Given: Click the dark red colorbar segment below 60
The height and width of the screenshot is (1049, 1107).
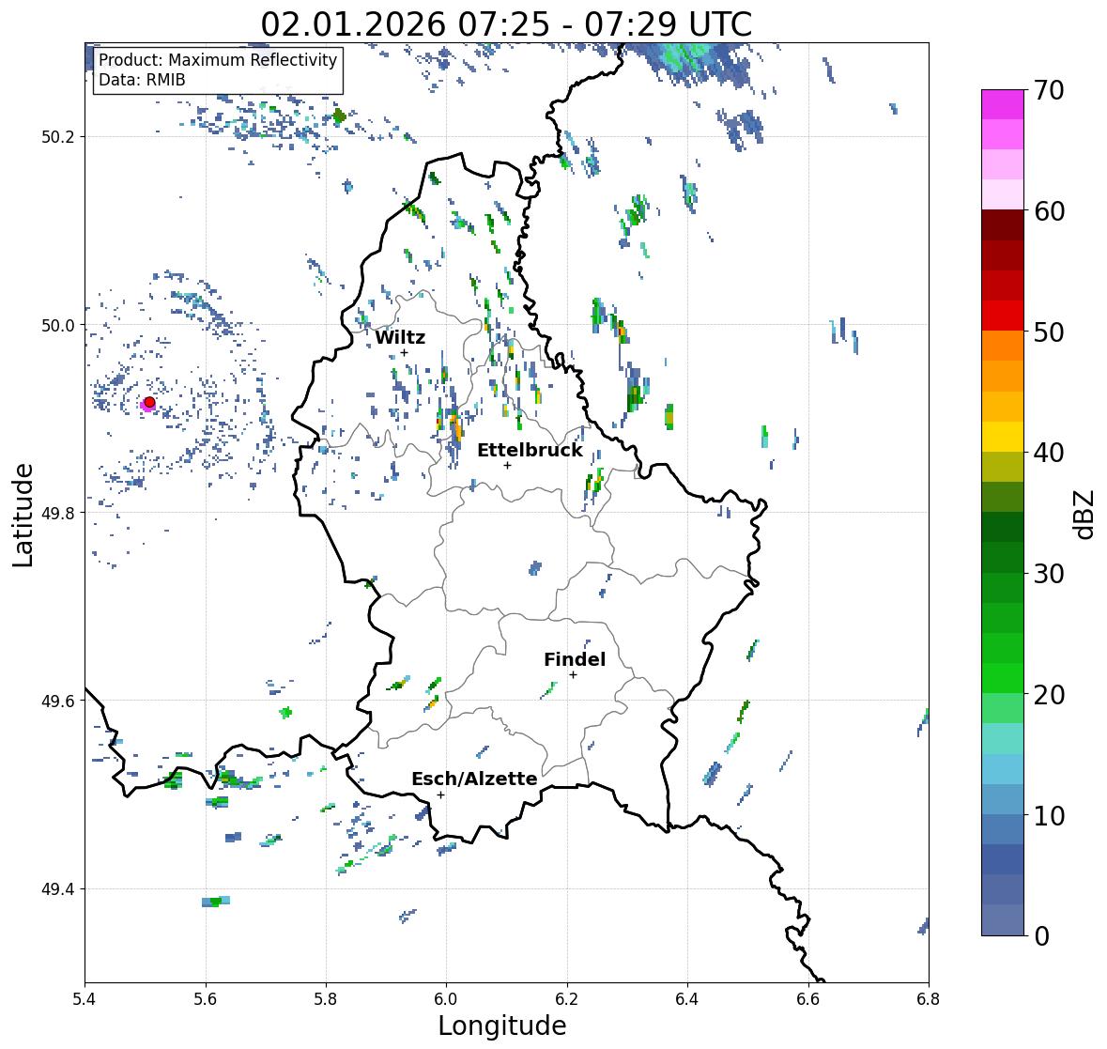Looking at the screenshot, I should (x=1003, y=225).
